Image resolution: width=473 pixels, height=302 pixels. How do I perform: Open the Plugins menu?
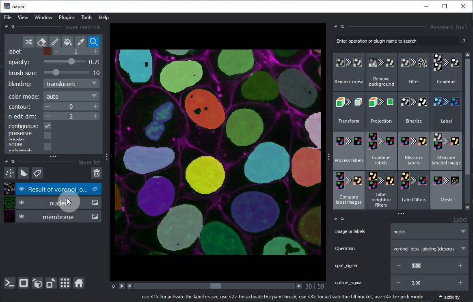67,17
